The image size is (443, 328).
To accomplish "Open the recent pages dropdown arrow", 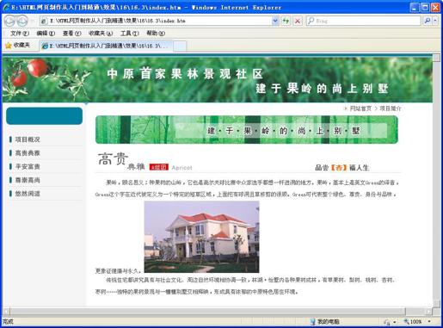I will (33, 21).
